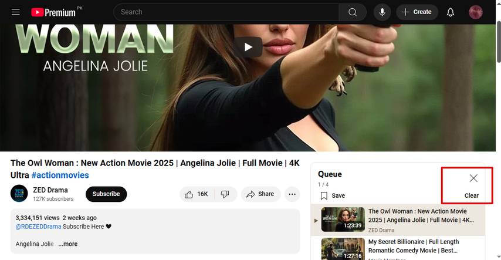Click the page vertical scrollbar

[498, 42]
